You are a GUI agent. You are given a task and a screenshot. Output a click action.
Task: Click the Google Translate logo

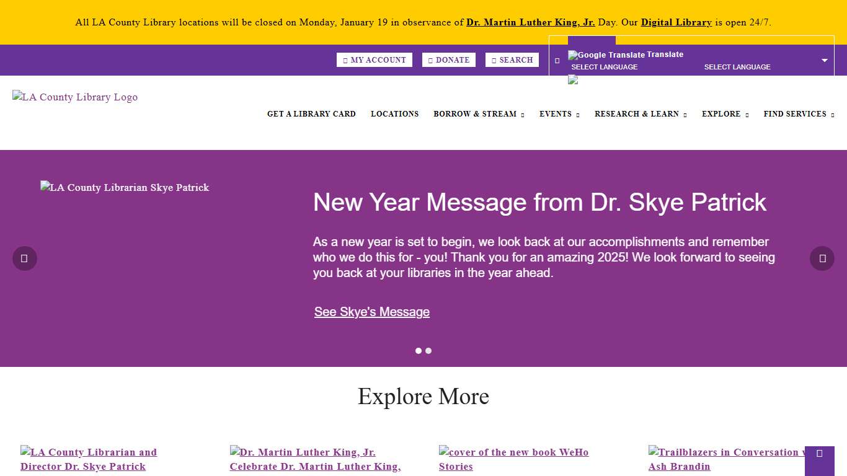(606, 55)
